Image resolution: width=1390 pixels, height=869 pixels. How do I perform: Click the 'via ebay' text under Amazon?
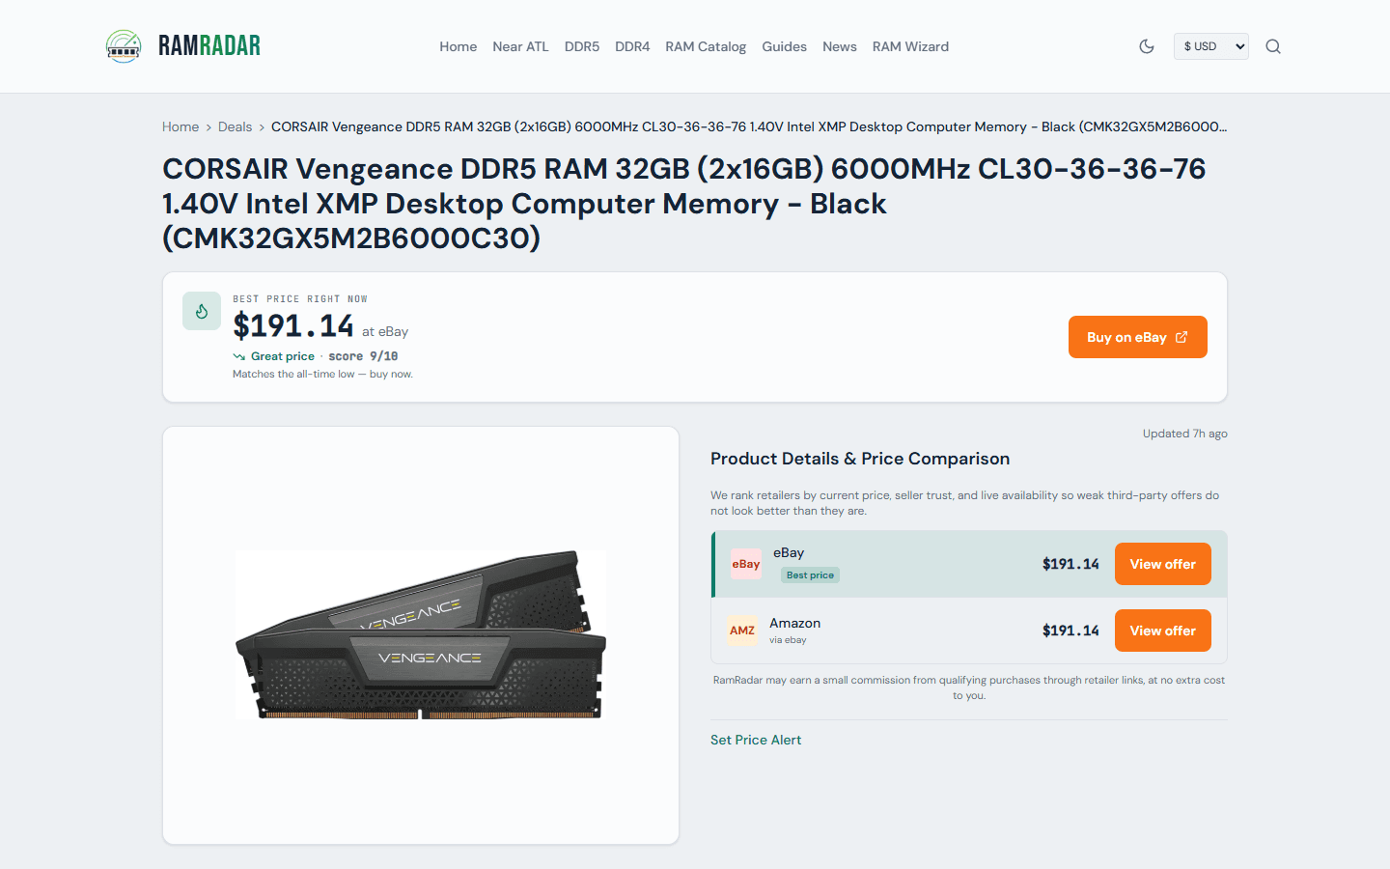point(788,640)
